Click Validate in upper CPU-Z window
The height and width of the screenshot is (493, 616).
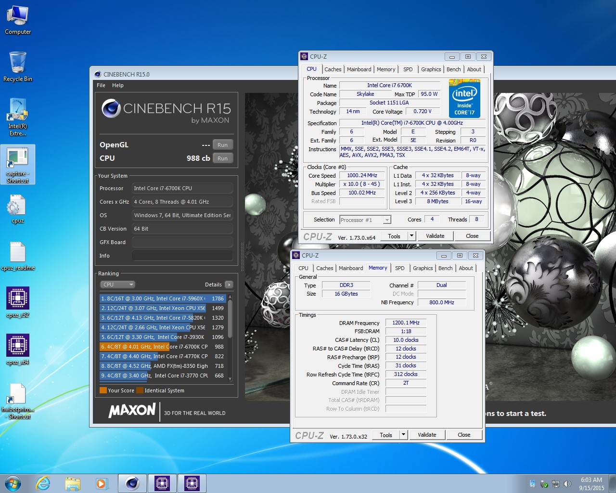point(435,236)
